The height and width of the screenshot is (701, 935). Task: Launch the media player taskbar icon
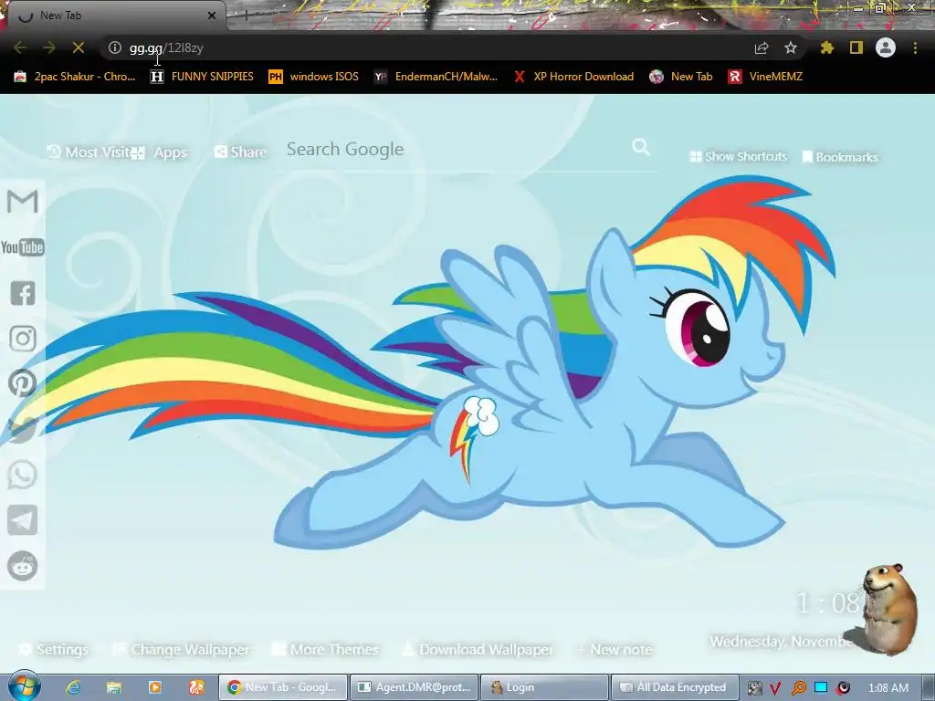(155, 687)
